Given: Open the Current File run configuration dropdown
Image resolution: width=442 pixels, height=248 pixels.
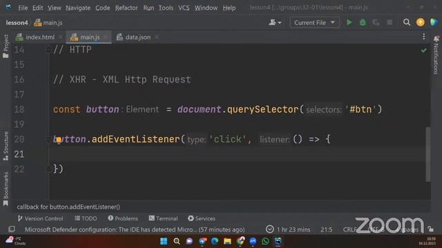Looking at the screenshot, I should (x=314, y=23).
